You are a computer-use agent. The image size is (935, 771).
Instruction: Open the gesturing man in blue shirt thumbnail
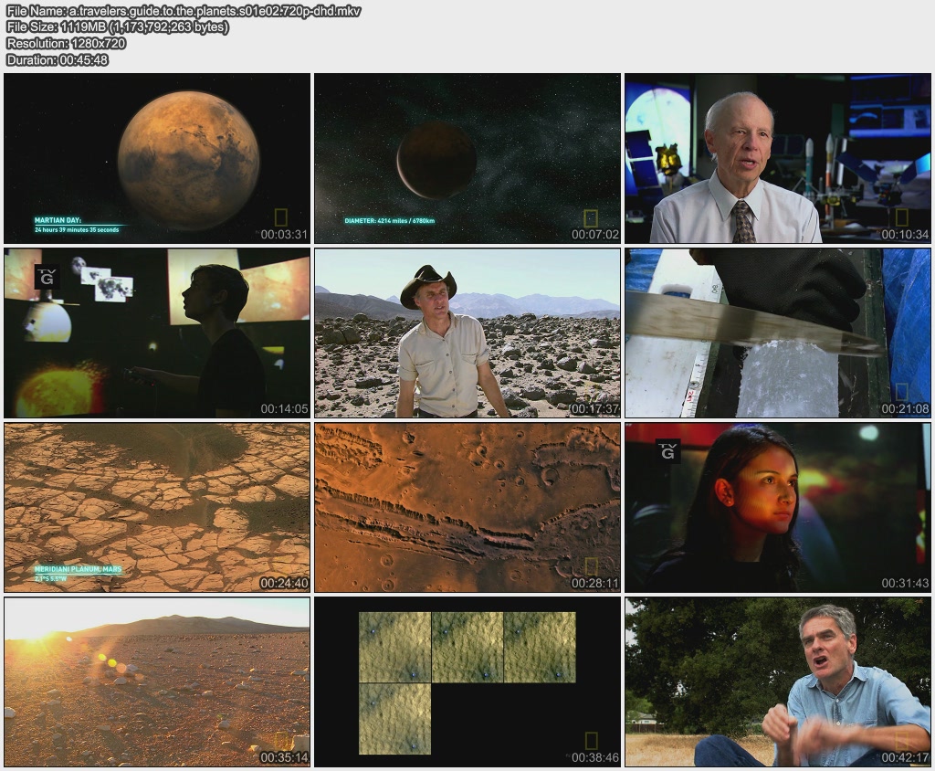(777, 681)
